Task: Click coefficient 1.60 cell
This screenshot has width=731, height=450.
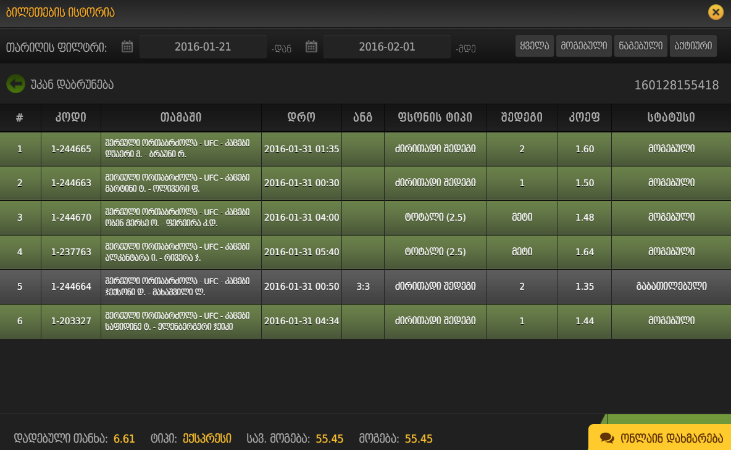Action: (584, 149)
